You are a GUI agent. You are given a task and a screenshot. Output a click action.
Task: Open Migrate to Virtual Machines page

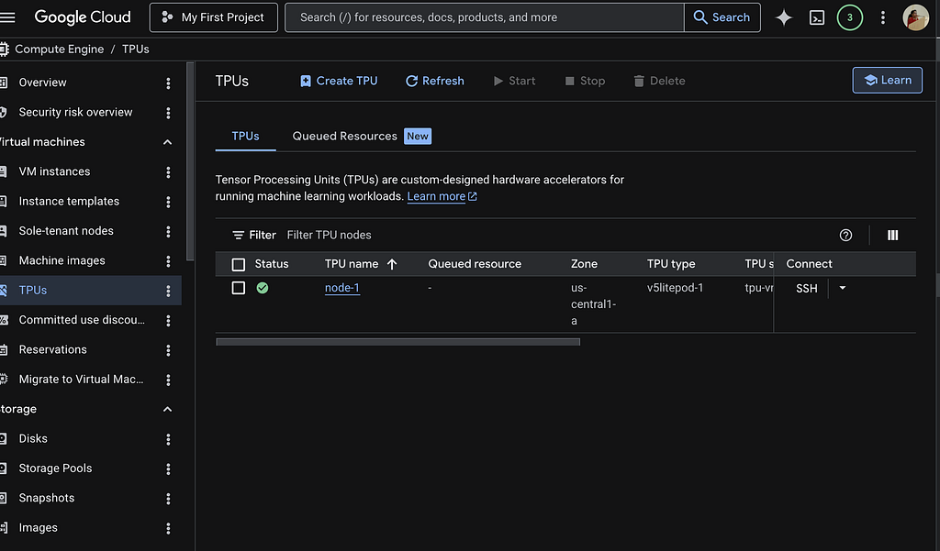pos(81,380)
